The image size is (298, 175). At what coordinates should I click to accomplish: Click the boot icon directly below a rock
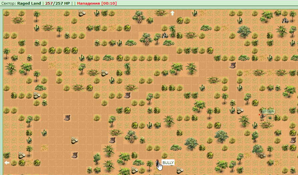click(74, 155)
